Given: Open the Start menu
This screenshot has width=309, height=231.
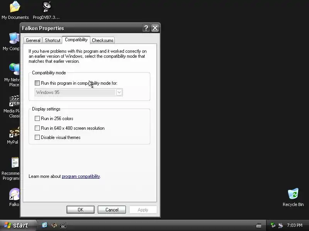Looking at the screenshot, I should point(18,225).
